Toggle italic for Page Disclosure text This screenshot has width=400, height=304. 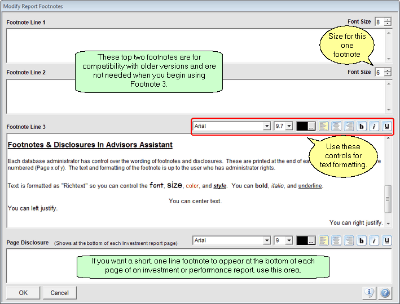[x=374, y=241]
